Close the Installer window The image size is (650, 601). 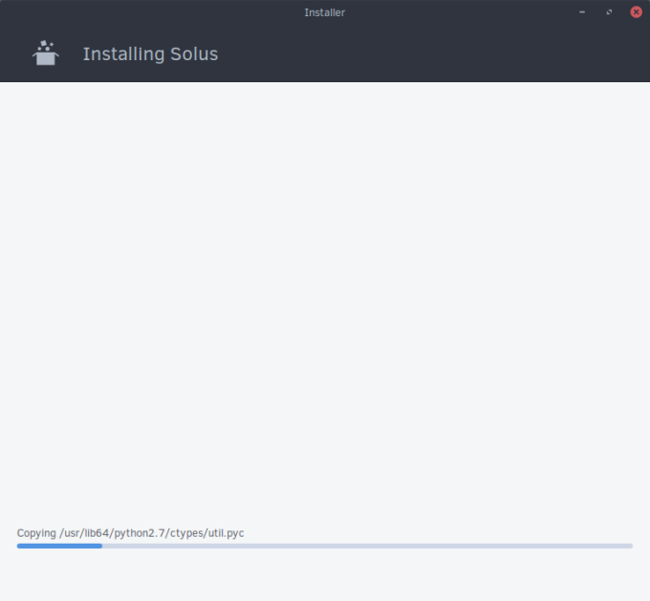point(636,12)
